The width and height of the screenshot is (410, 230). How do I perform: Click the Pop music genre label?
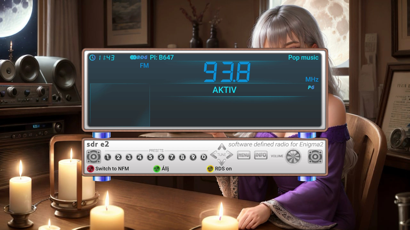[x=303, y=57]
